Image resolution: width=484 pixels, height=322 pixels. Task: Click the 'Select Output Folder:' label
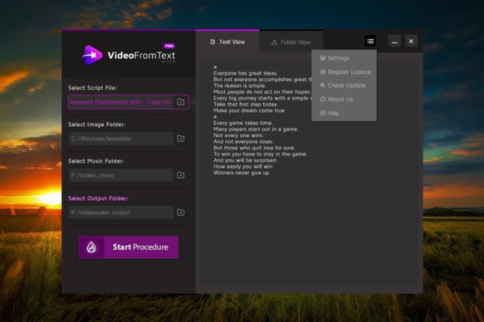tap(98, 198)
